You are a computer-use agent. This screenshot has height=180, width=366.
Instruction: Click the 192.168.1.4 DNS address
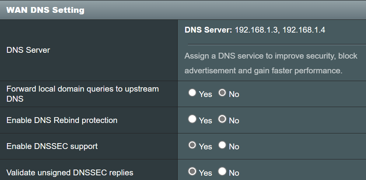tap(304, 30)
